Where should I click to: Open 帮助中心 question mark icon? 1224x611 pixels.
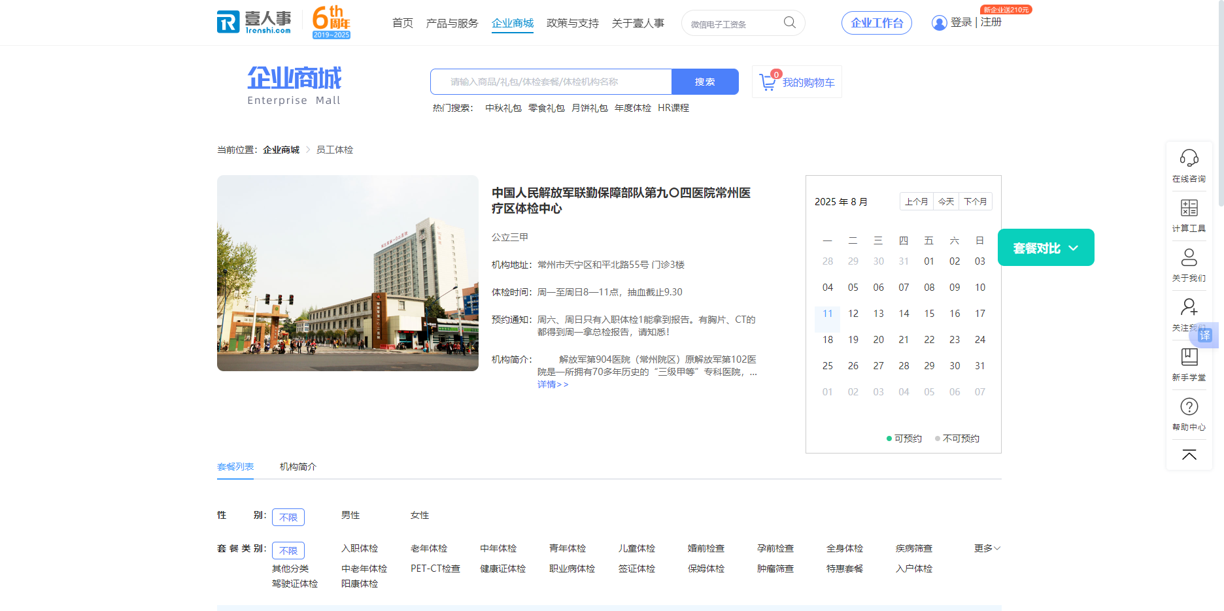[1189, 406]
